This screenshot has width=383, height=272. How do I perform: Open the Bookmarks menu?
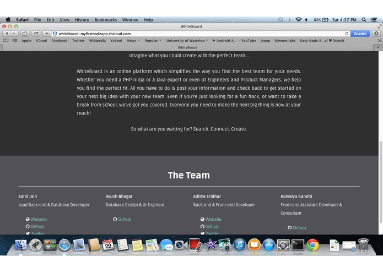[105, 19]
